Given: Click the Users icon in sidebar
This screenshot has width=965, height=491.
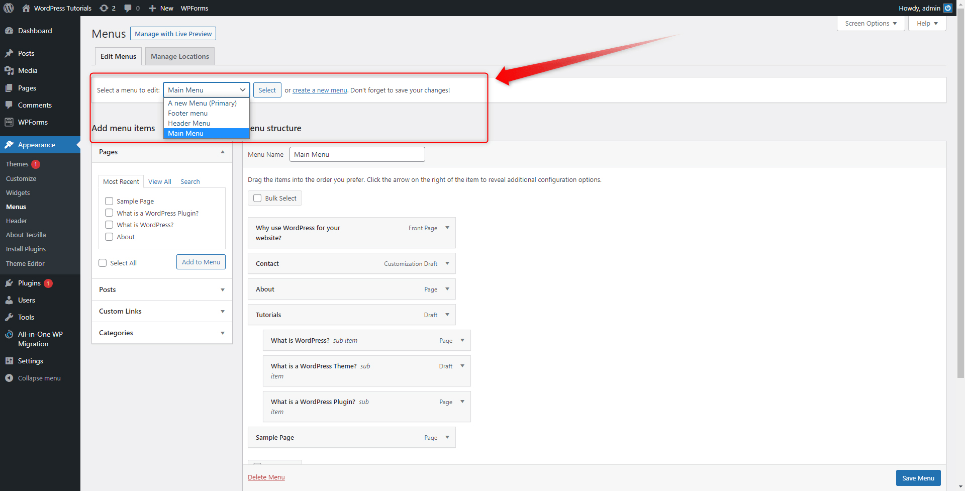Looking at the screenshot, I should (x=9, y=300).
